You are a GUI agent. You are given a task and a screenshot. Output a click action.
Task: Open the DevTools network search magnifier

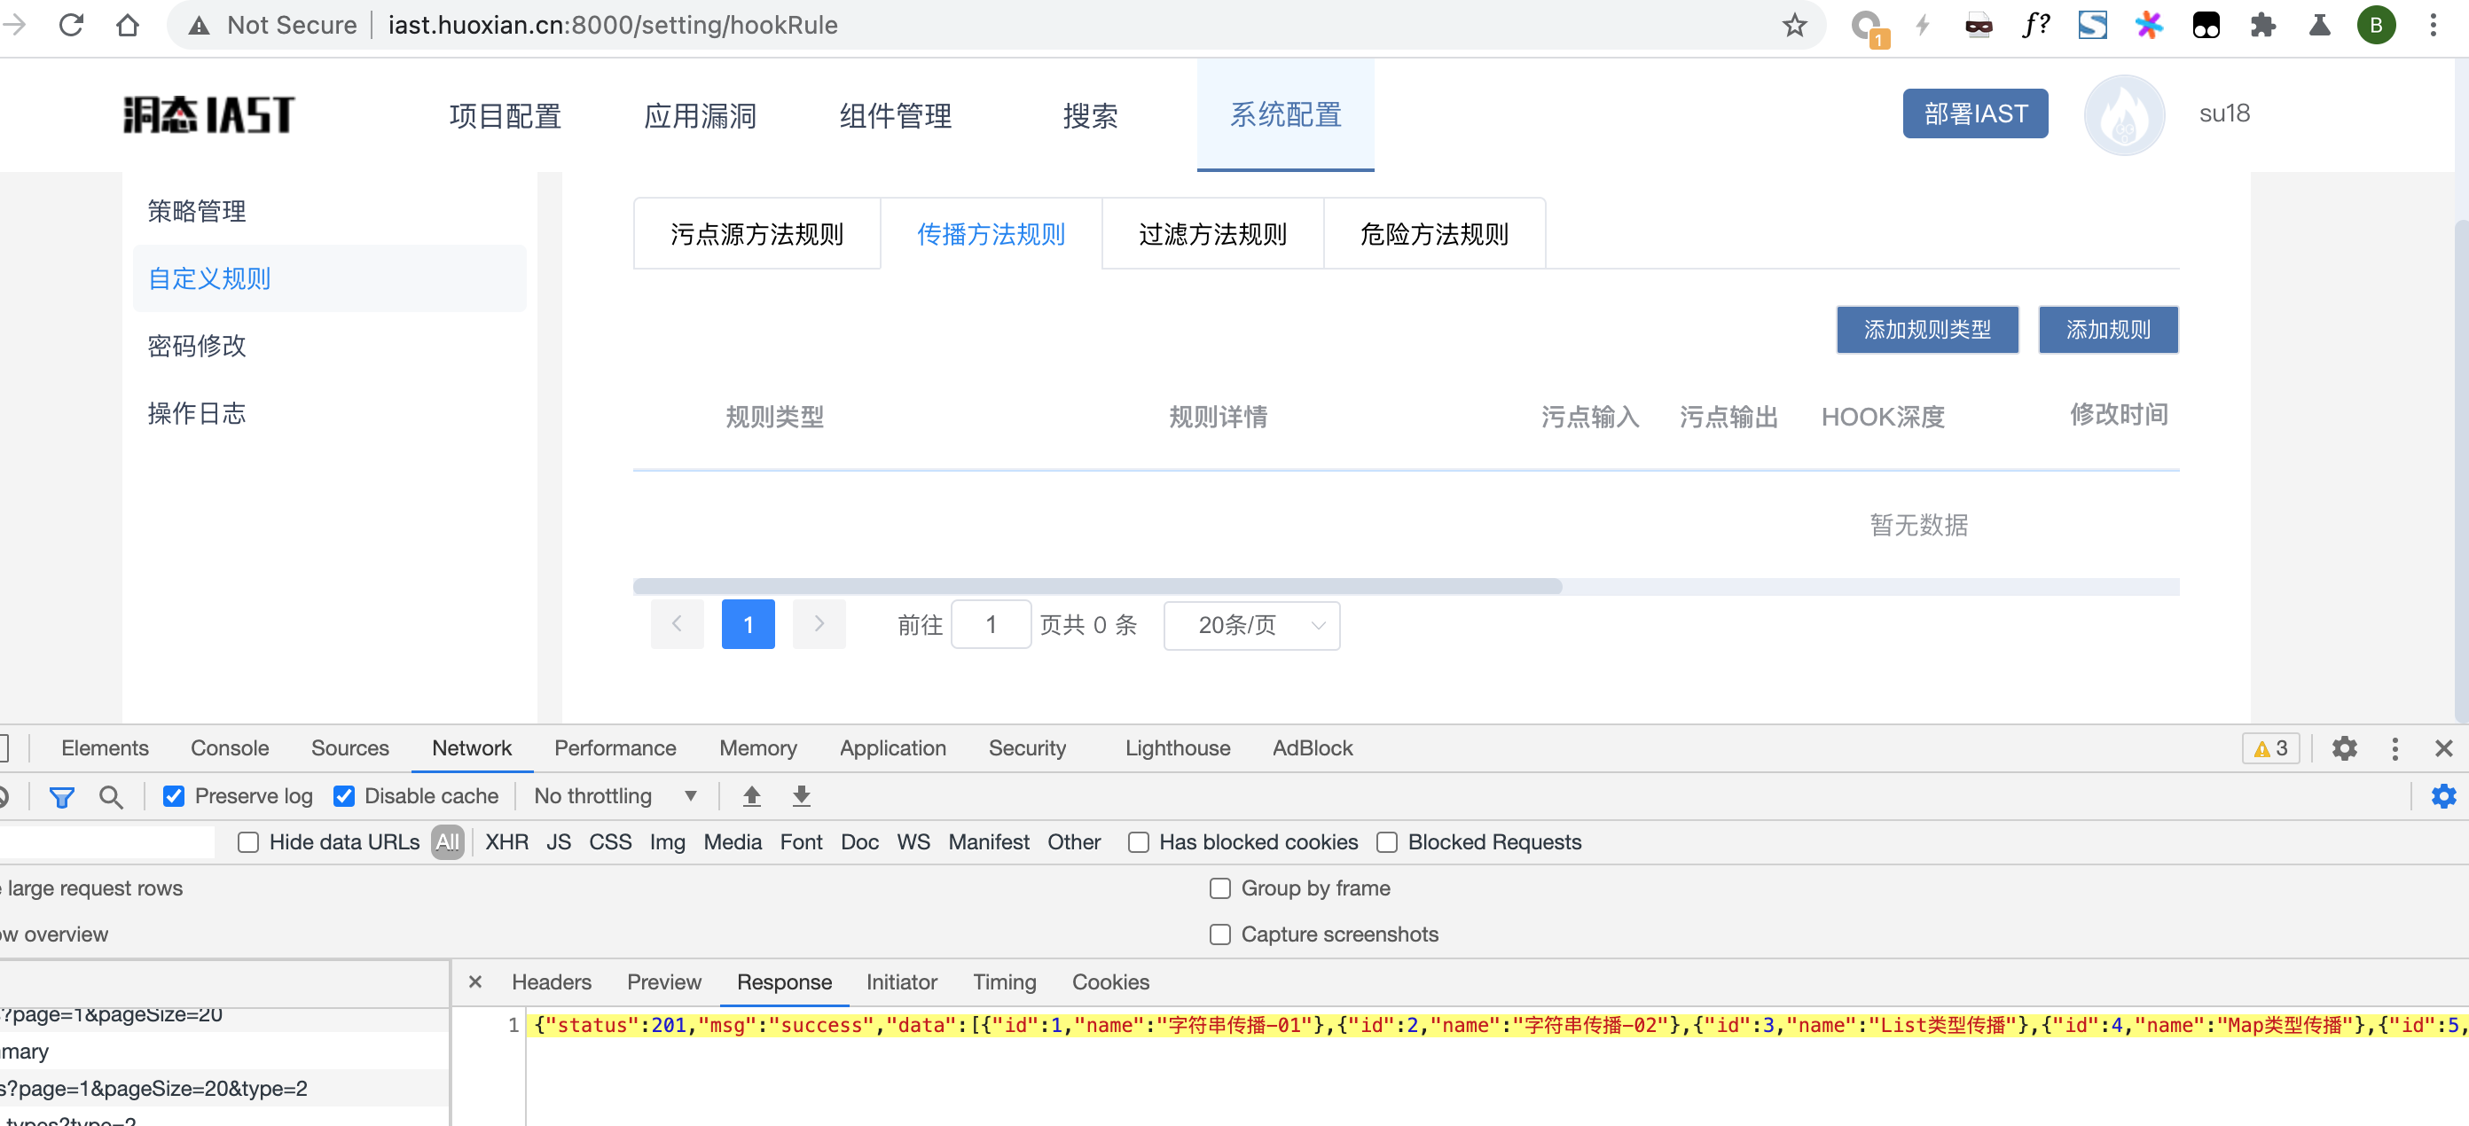[x=111, y=796]
